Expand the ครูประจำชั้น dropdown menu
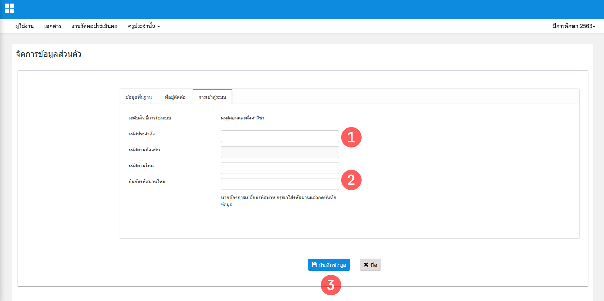Image resolution: width=604 pixels, height=301 pixels. click(x=144, y=26)
